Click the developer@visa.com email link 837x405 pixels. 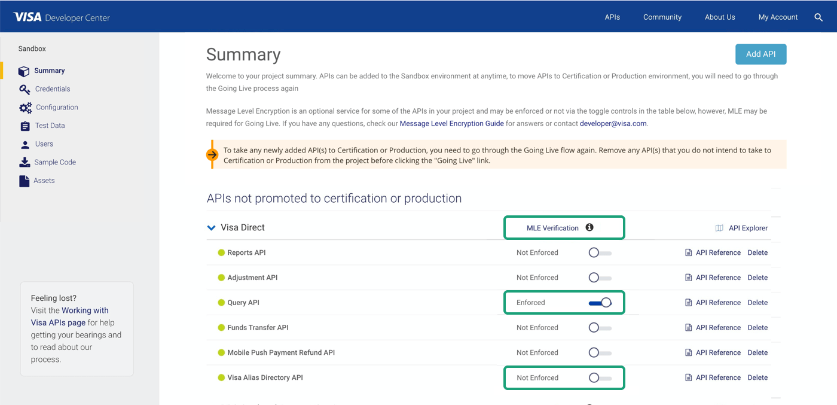[613, 124]
